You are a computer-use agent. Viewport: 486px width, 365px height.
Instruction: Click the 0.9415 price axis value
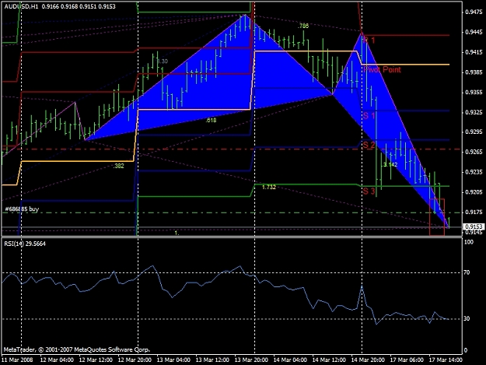(x=474, y=52)
